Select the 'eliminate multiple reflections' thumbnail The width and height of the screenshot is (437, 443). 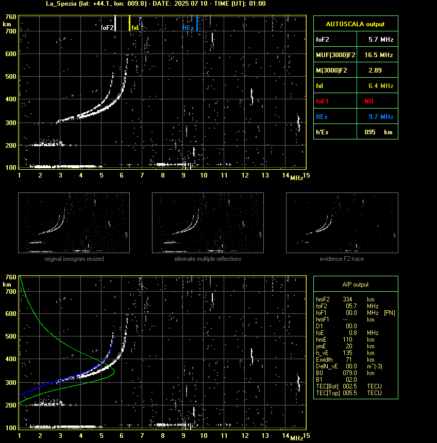tap(208, 223)
